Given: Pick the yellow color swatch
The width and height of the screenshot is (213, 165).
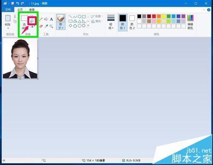Looking at the screenshot, I should point(164,16).
